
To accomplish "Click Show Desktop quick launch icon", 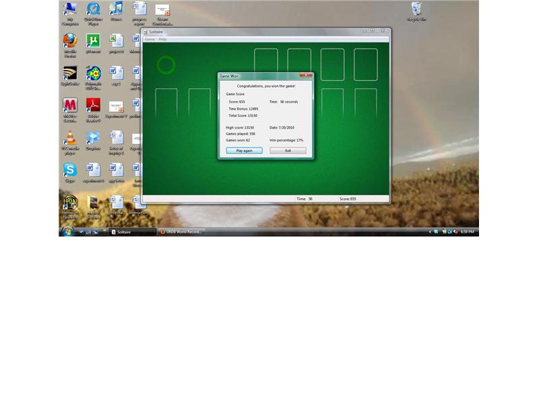I will pyautogui.click(x=88, y=232).
